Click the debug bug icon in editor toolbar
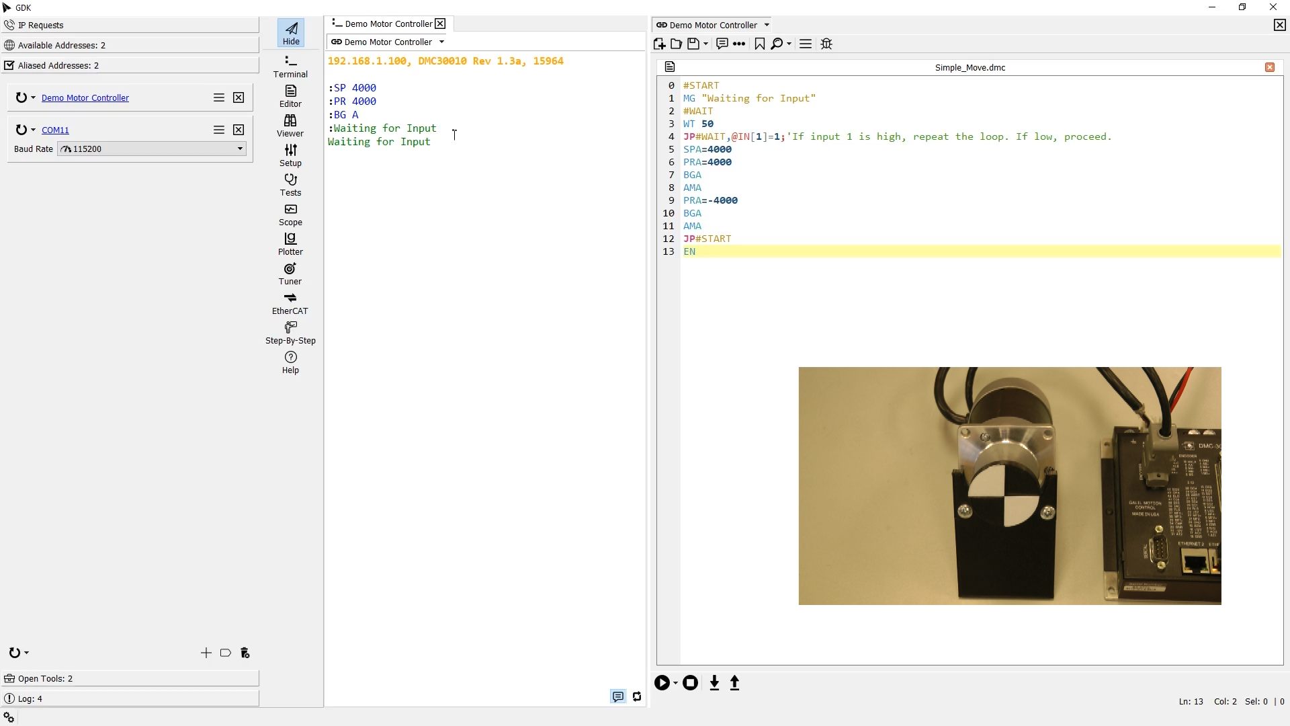This screenshot has height=726, width=1290. [826, 44]
